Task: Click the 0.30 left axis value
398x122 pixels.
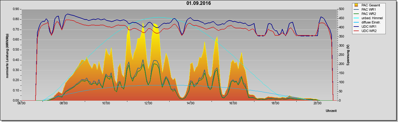Action: (16, 70)
